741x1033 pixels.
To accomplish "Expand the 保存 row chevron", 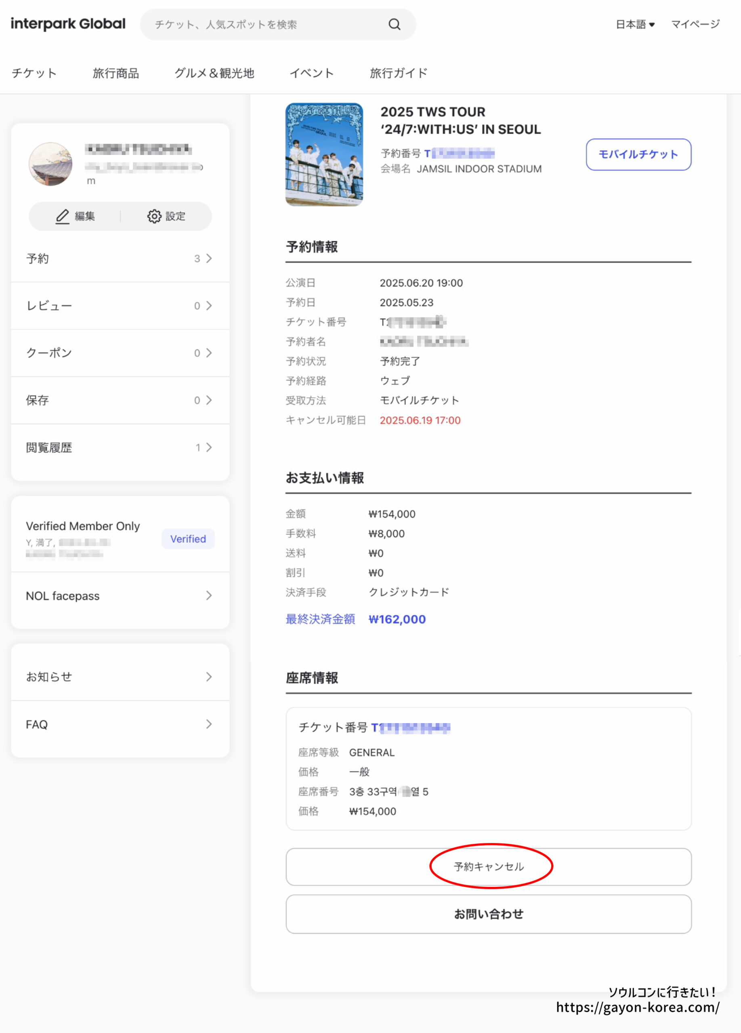I will [209, 400].
